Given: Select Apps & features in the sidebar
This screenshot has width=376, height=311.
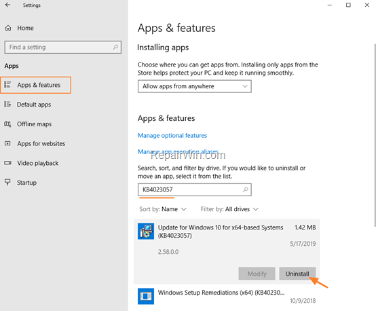Looking at the screenshot, I should [36, 85].
